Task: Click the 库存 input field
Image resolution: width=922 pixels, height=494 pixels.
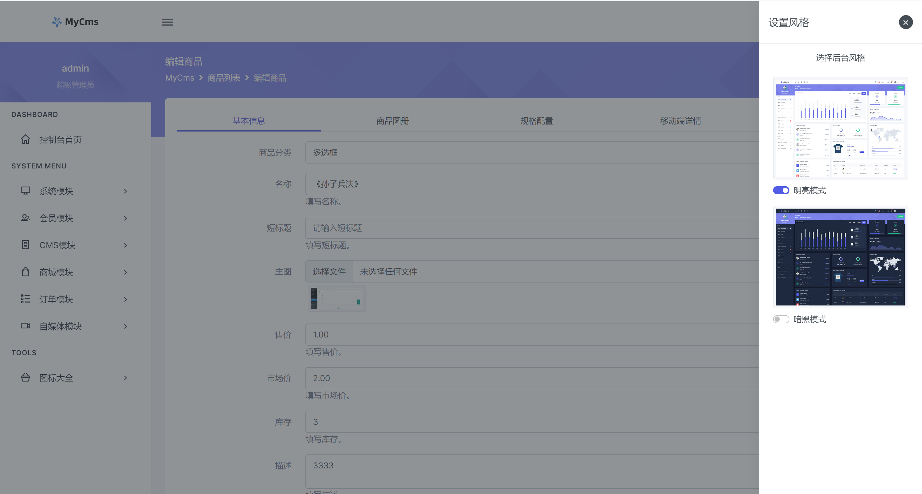Action: tap(532, 422)
